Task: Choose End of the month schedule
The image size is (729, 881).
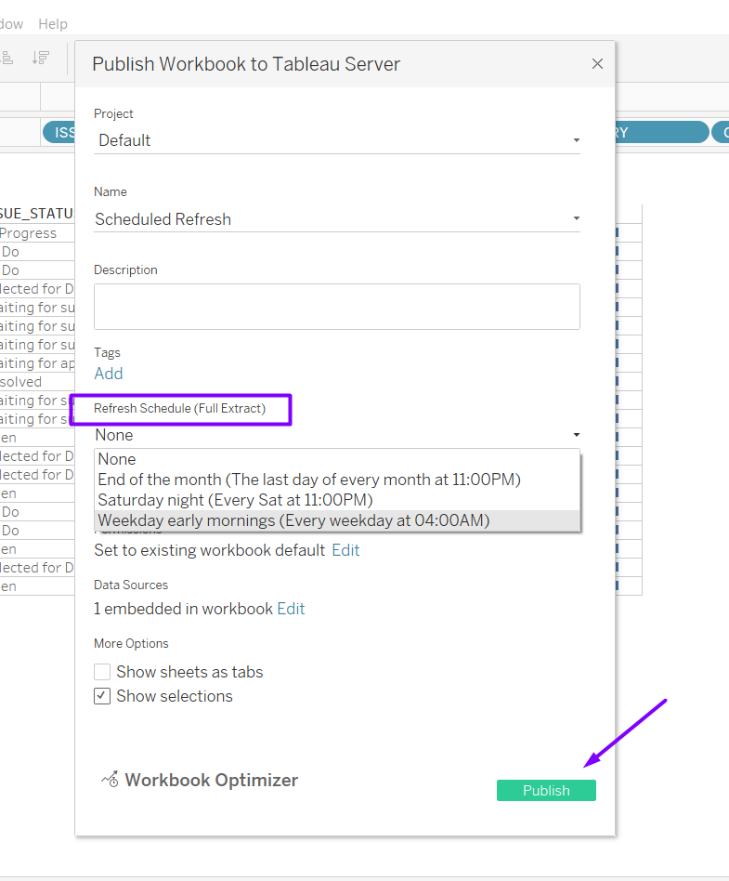Action: pyautogui.click(x=308, y=480)
